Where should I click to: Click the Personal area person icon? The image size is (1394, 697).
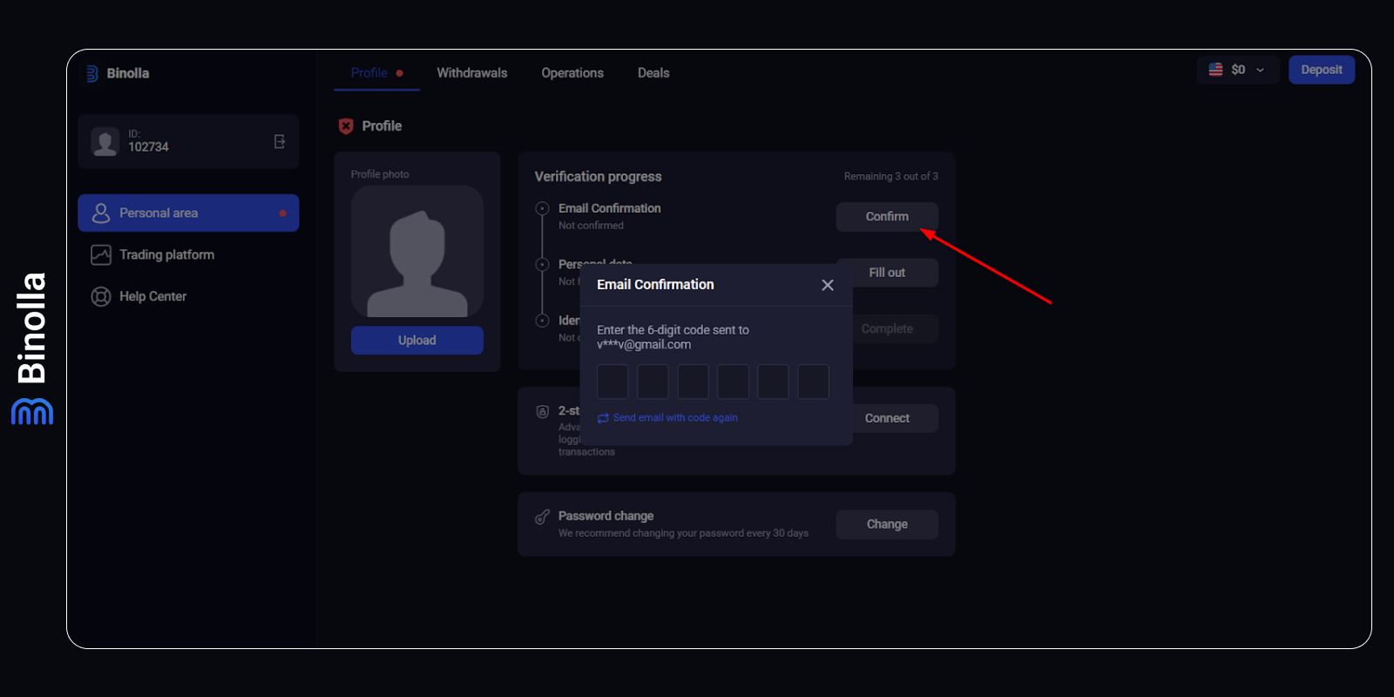pyautogui.click(x=101, y=213)
